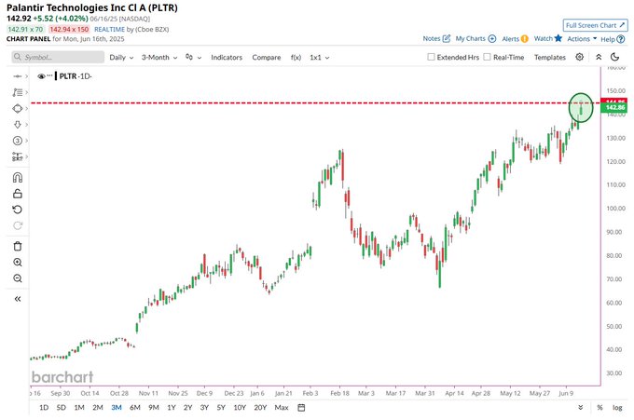
Task: Zoom in on the chart
Action: (18, 263)
